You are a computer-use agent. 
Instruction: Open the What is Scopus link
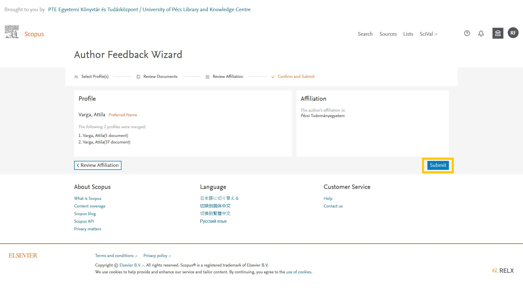point(88,198)
